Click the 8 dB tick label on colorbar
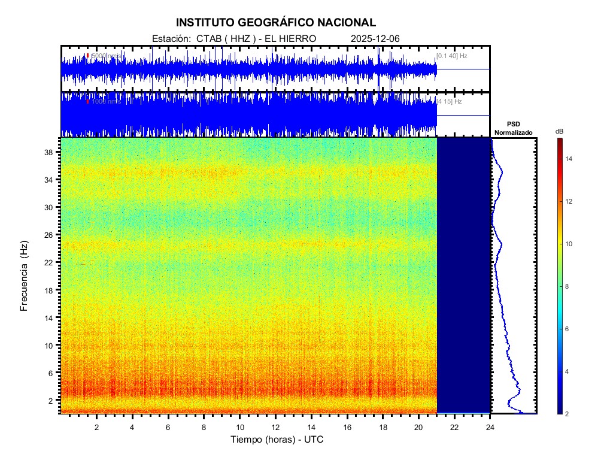This screenshot has width=613, height=460. [x=569, y=287]
